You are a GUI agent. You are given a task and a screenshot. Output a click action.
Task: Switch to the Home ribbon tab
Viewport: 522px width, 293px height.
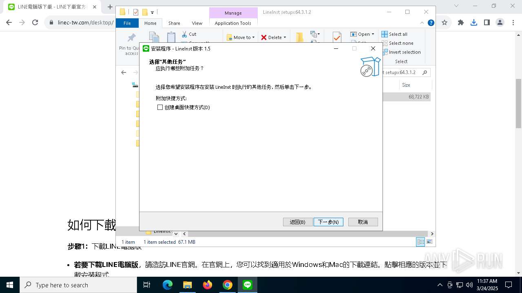coord(150,23)
